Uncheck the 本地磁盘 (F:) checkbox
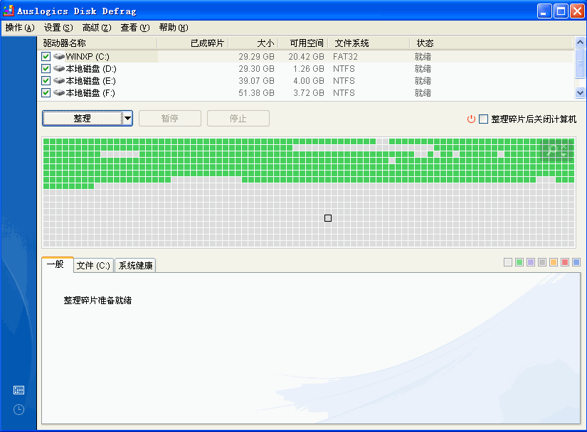The height and width of the screenshot is (432, 587). coord(46,92)
